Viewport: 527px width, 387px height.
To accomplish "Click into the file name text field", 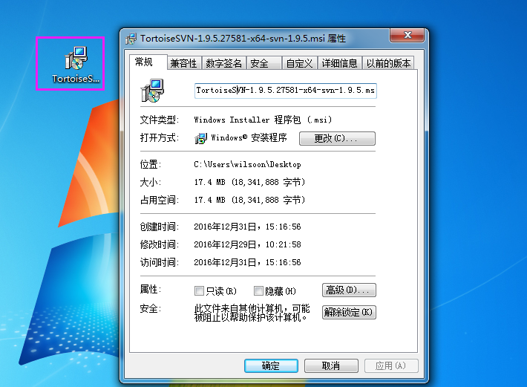I will pos(285,91).
